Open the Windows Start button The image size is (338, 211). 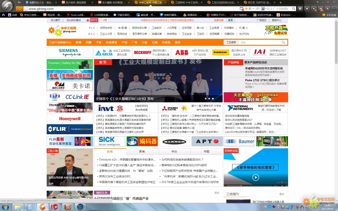[5, 207]
